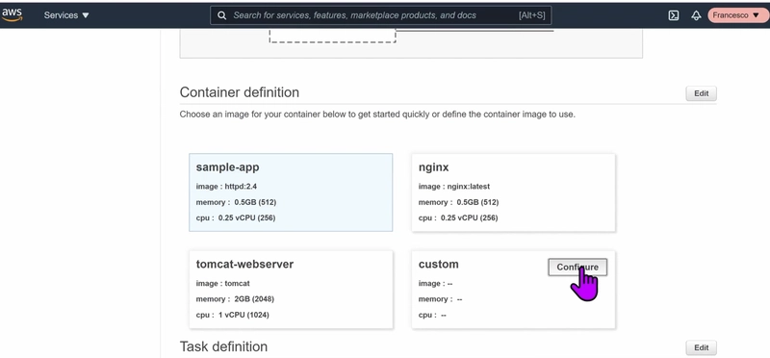Click the 'cpu : 1 vCPU (1024)' text
This screenshot has height=358, width=770.
(232, 315)
